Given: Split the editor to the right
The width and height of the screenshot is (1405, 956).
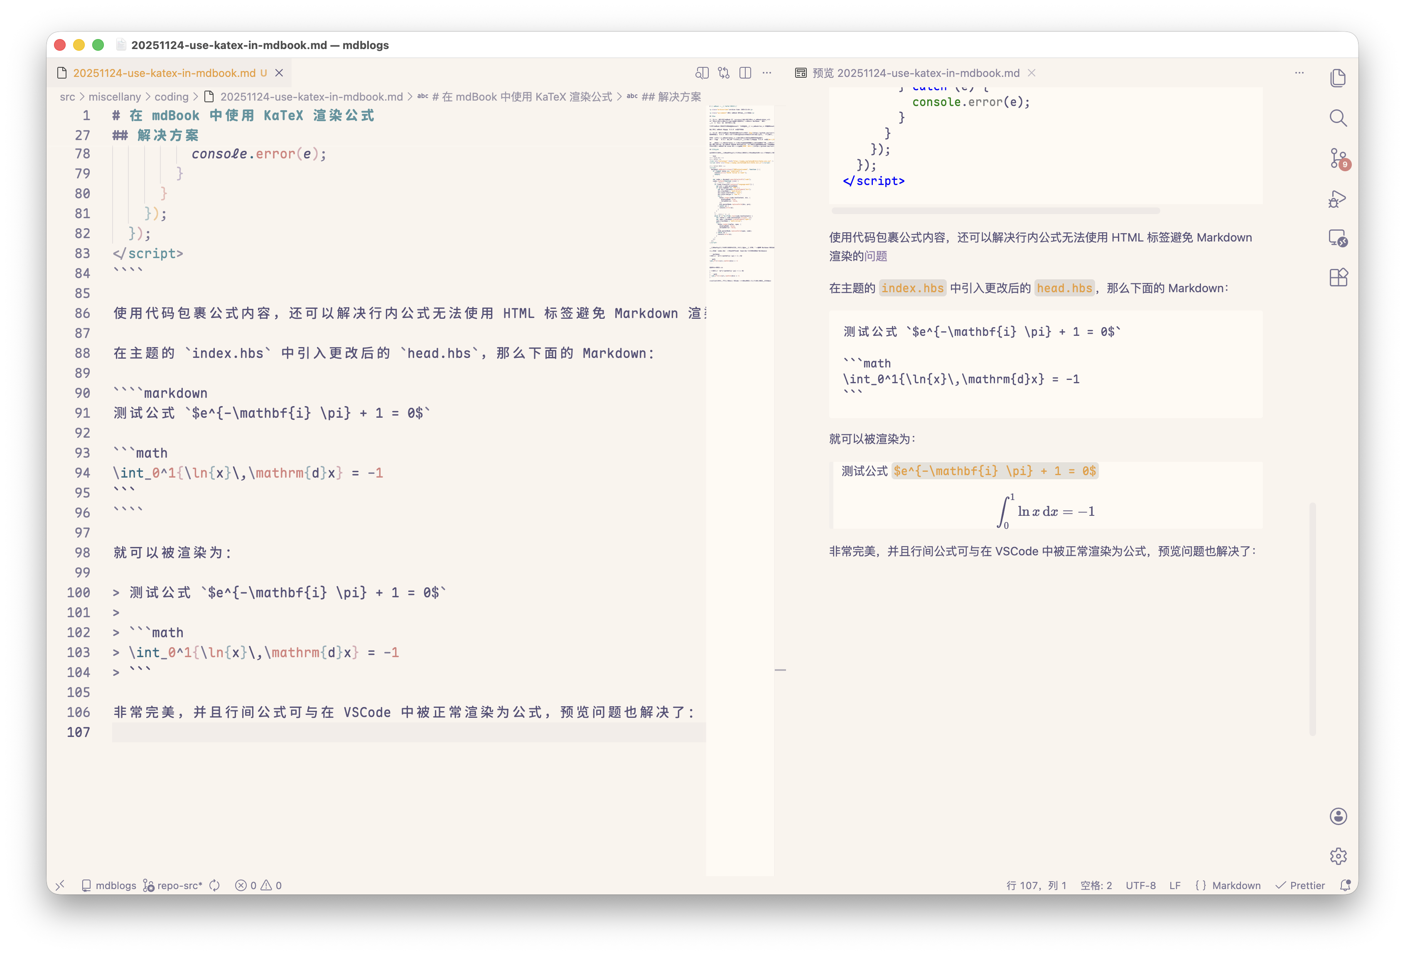Looking at the screenshot, I should point(745,73).
